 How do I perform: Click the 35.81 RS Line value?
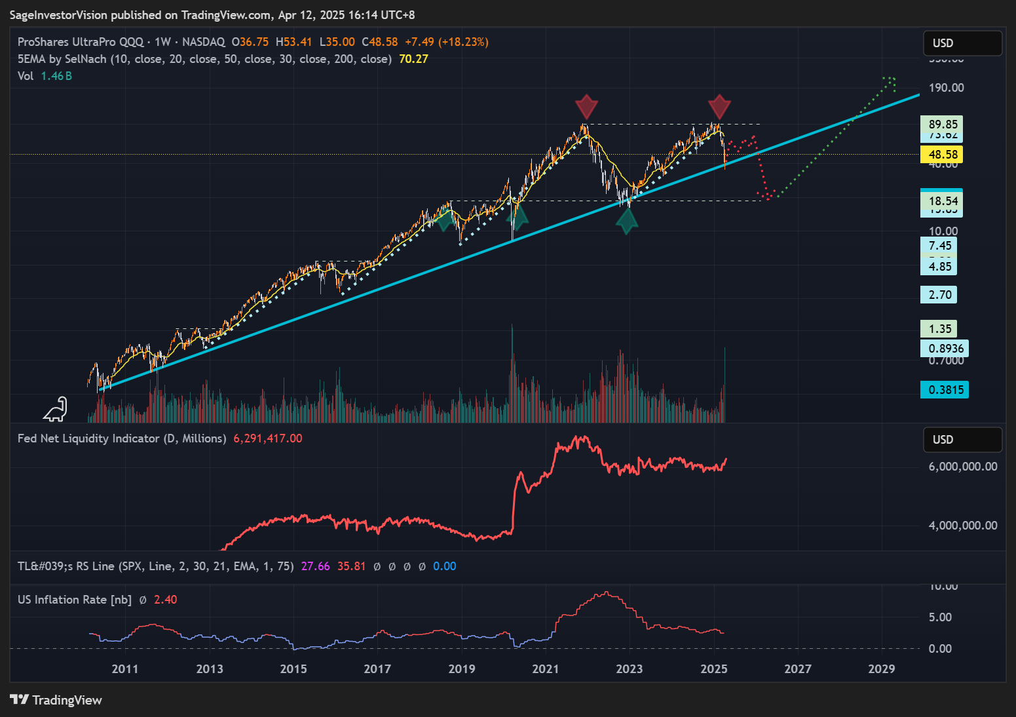pos(352,566)
